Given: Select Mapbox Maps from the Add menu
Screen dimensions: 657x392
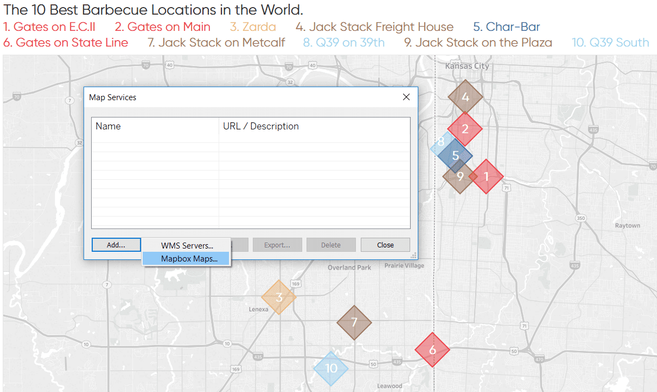Looking at the screenshot, I should 186,258.
